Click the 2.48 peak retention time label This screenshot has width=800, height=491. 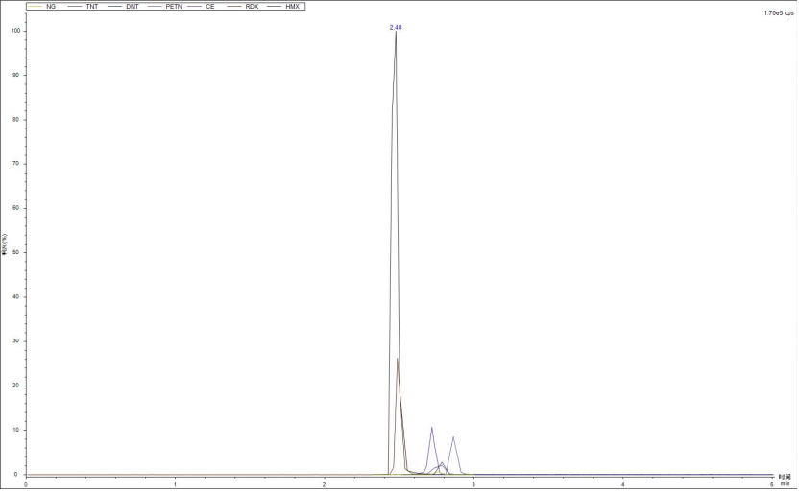tap(396, 27)
